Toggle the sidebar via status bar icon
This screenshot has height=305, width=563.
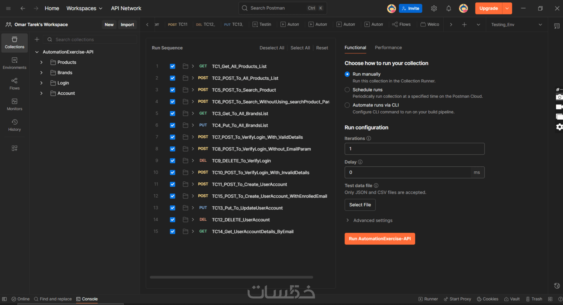[4, 299]
